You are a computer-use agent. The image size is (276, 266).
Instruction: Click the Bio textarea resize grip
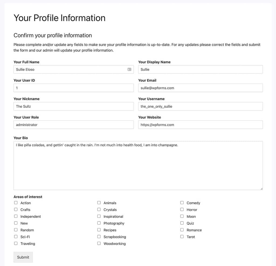(261, 188)
